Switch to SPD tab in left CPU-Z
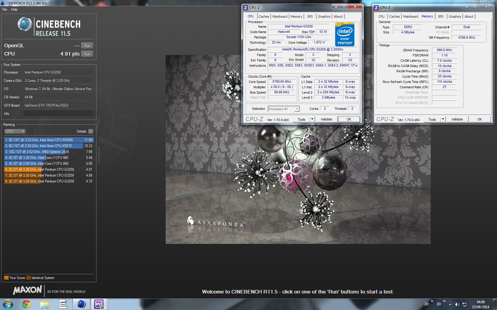 click(x=310, y=17)
